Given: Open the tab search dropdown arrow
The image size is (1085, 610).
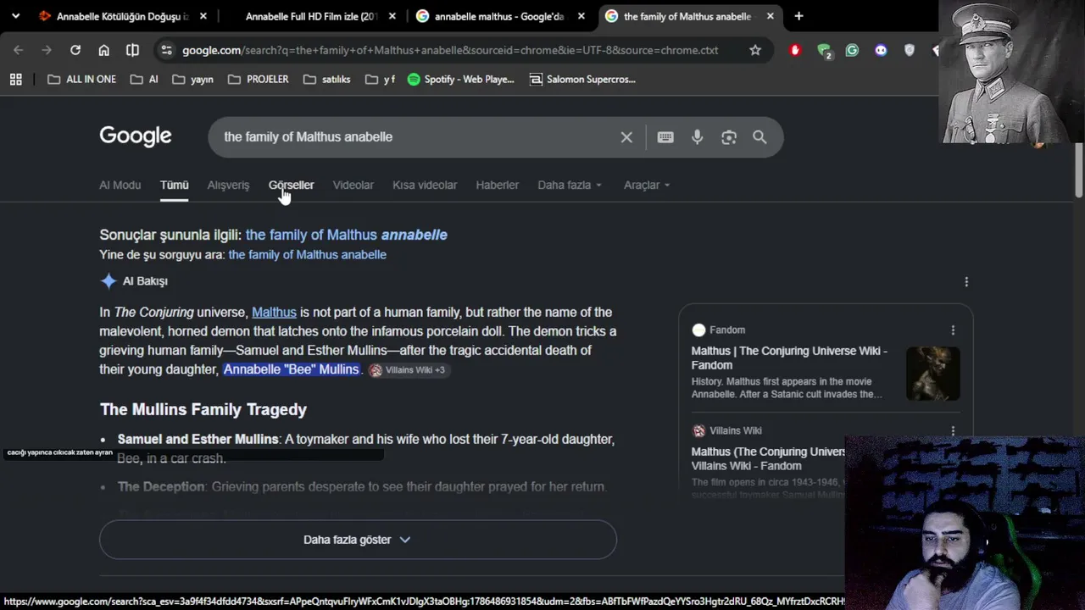Looking at the screenshot, I should pyautogui.click(x=15, y=16).
